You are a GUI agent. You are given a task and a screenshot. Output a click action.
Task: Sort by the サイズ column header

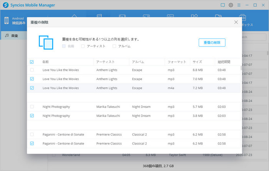(x=197, y=62)
